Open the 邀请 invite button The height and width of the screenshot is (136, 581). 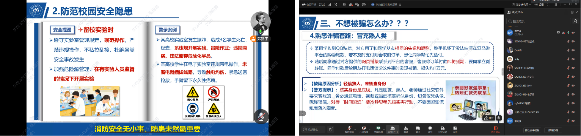click(406, 130)
